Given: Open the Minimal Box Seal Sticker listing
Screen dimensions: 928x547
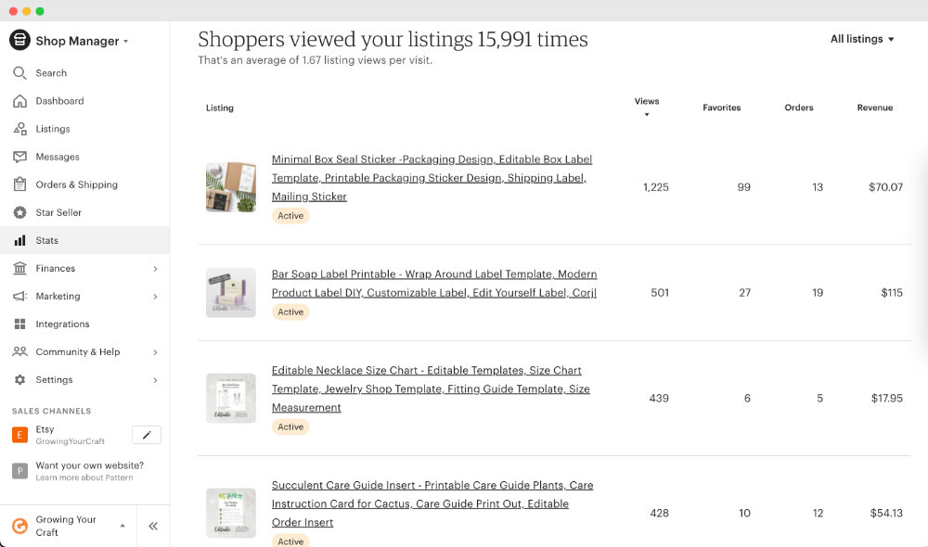Looking at the screenshot, I should (x=432, y=177).
